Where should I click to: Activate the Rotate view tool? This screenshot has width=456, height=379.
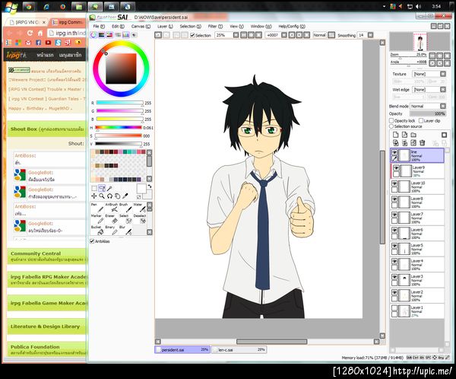pos(109,196)
